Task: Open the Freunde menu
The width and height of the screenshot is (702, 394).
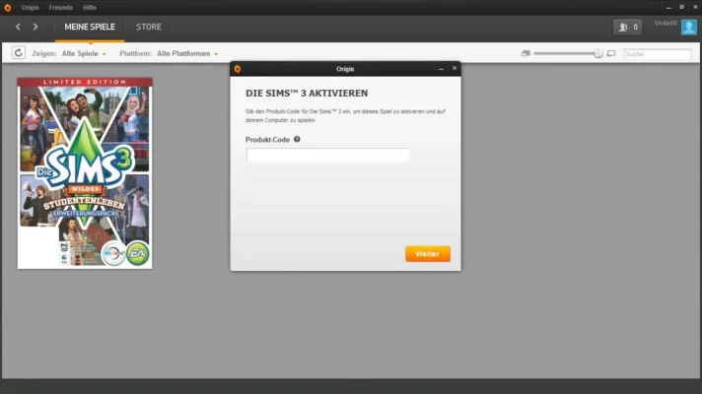Action: click(x=61, y=8)
